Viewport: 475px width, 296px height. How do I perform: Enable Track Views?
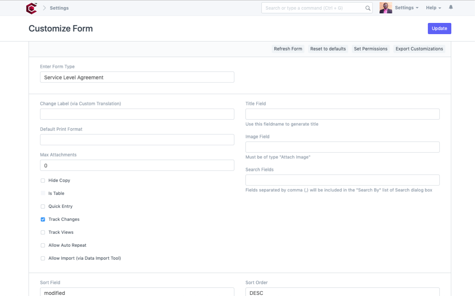pyautogui.click(x=43, y=232)
